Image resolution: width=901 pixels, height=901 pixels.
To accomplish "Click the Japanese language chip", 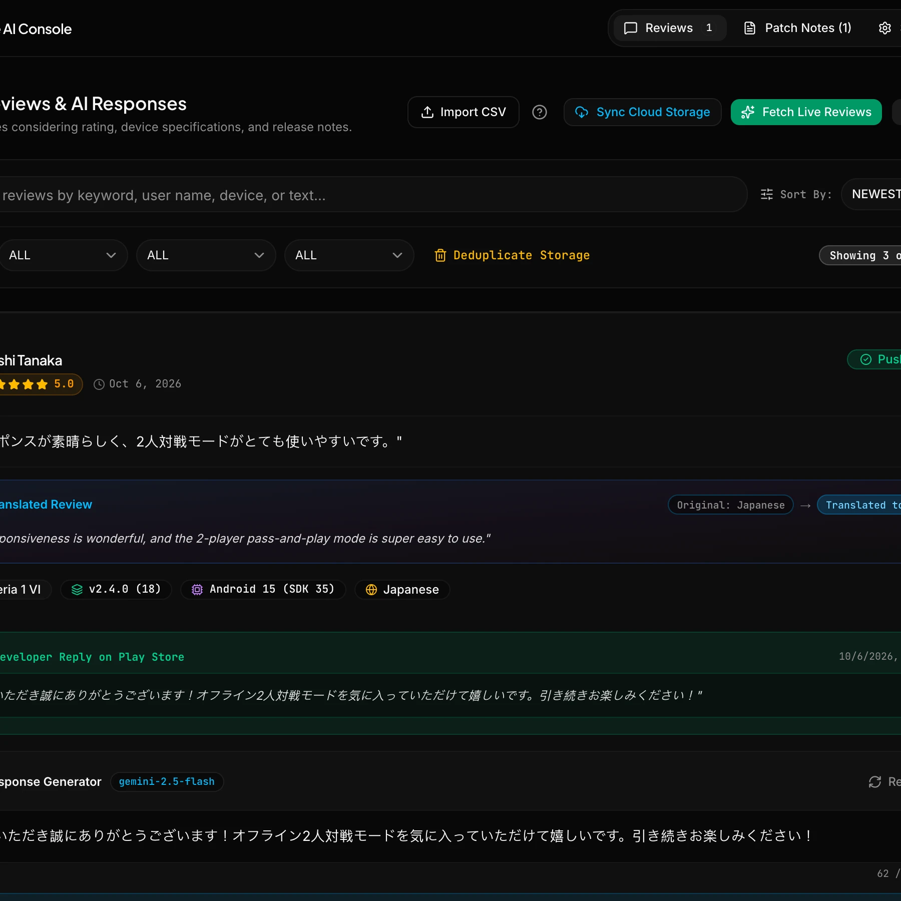I will coord(402,589).
